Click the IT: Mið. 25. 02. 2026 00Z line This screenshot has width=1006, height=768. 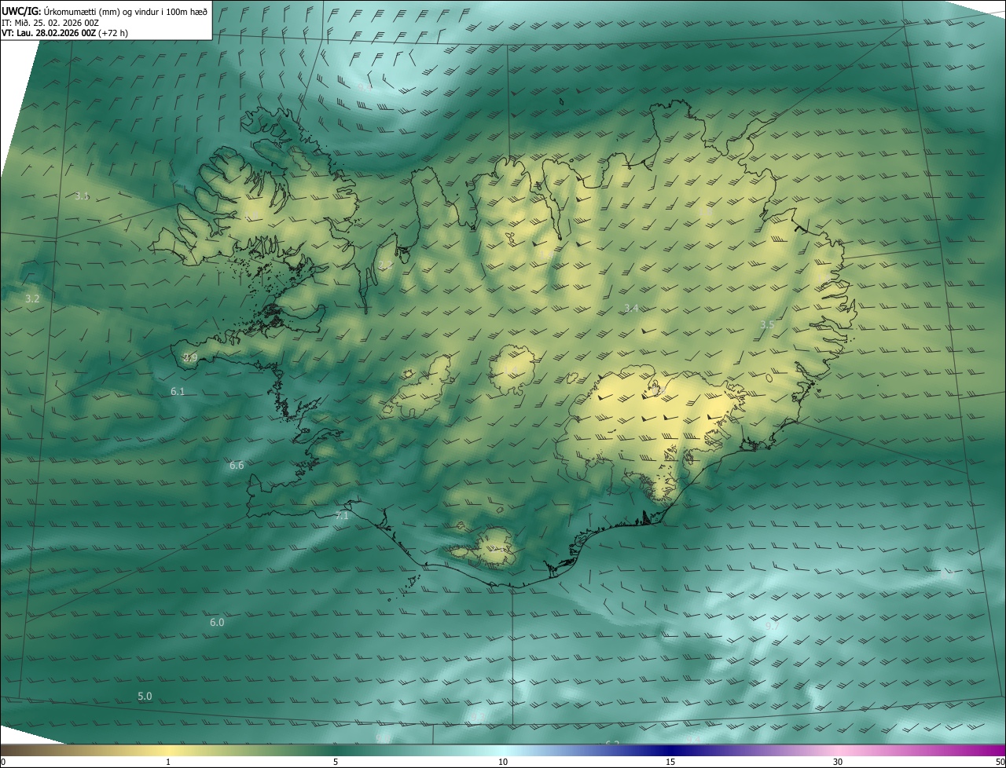(50, 22)
